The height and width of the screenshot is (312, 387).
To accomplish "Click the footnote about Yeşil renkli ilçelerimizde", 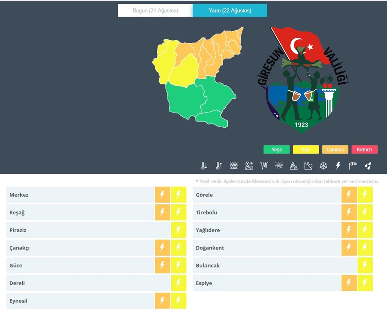I will click(x=287, y=181).
